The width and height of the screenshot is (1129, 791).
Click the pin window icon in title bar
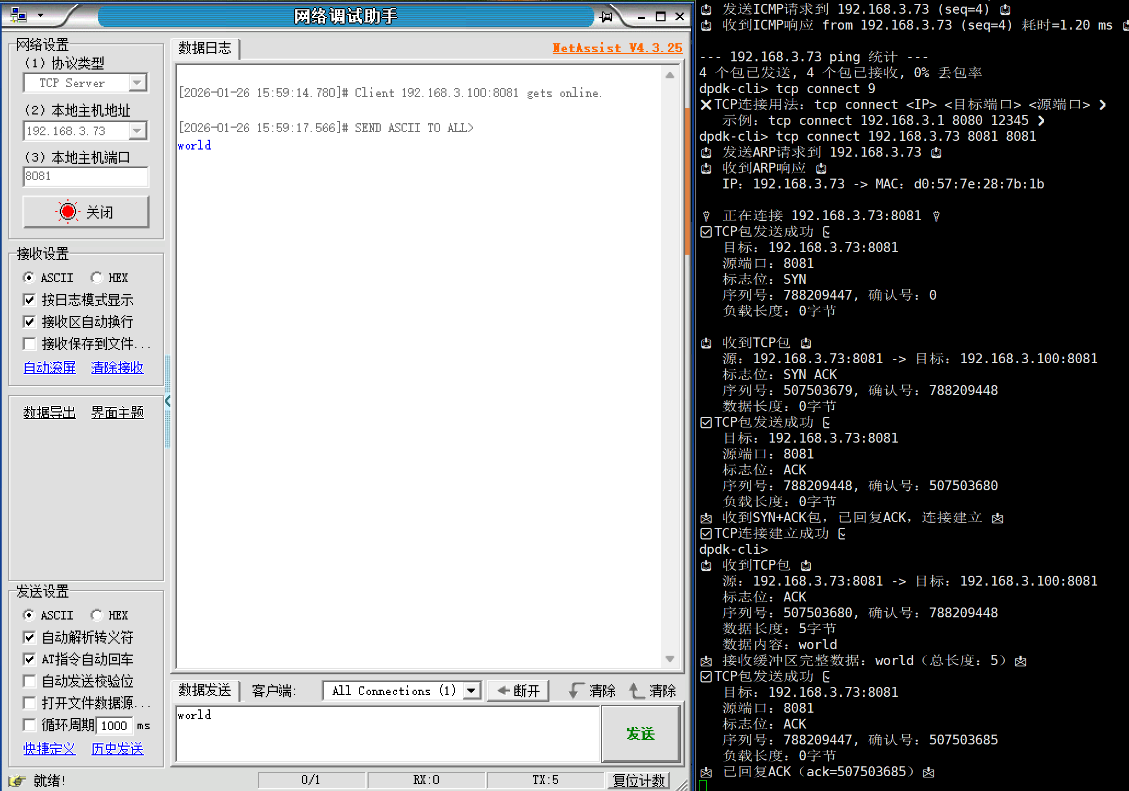(606, 16)
